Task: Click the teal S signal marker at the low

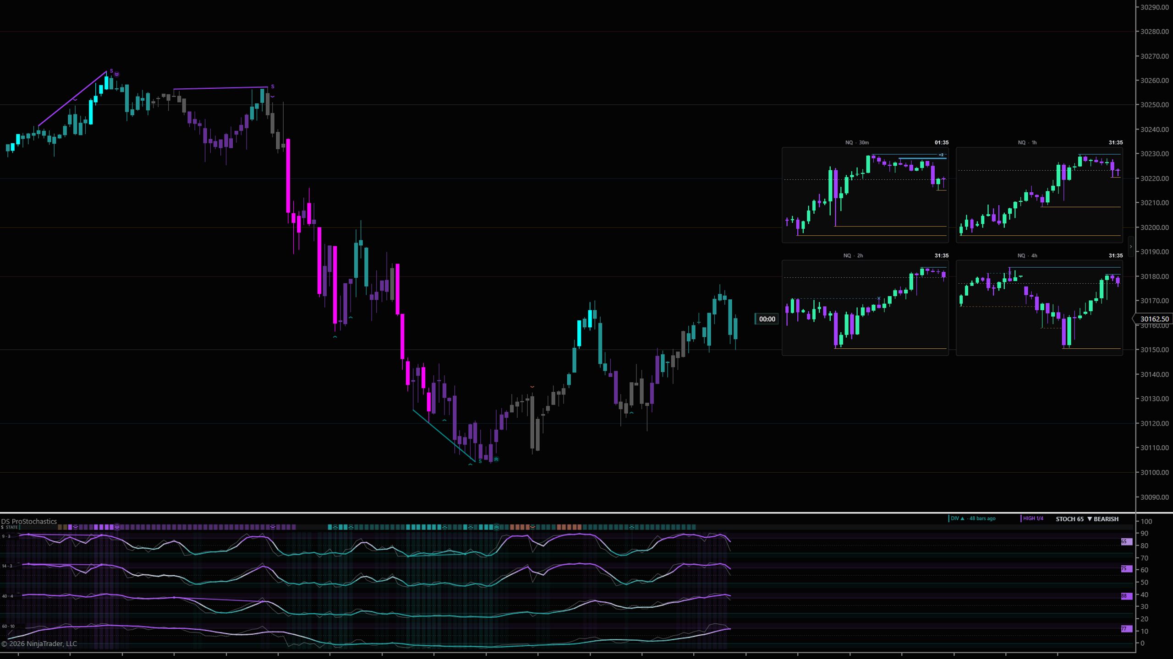Action: click(480, 461)
